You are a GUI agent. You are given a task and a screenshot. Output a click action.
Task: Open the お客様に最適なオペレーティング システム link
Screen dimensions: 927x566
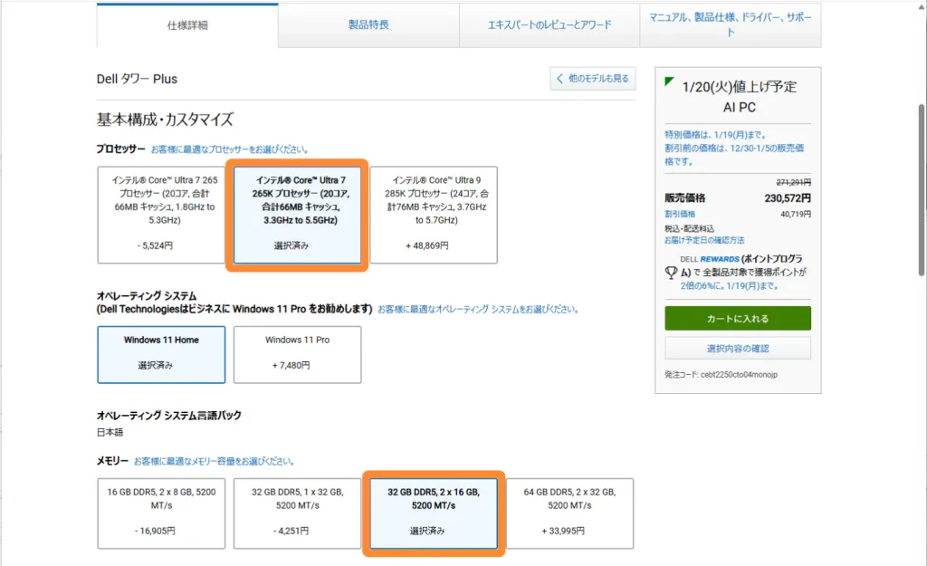478,309
